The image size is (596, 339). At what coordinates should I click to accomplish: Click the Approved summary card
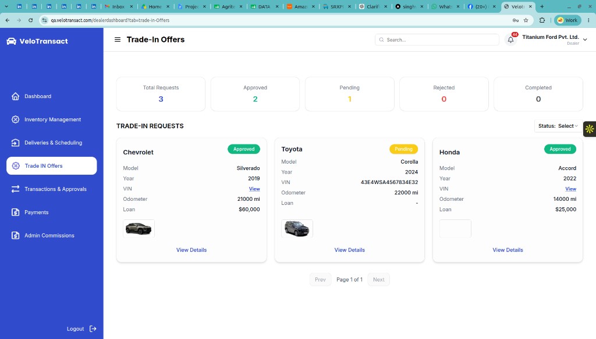[255, 94]
